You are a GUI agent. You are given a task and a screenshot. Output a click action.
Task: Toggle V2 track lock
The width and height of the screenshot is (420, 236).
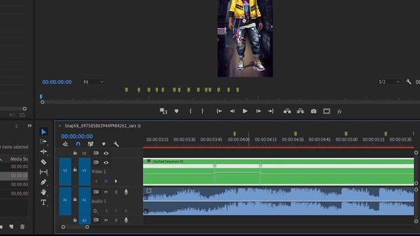(x=75, y=153)
